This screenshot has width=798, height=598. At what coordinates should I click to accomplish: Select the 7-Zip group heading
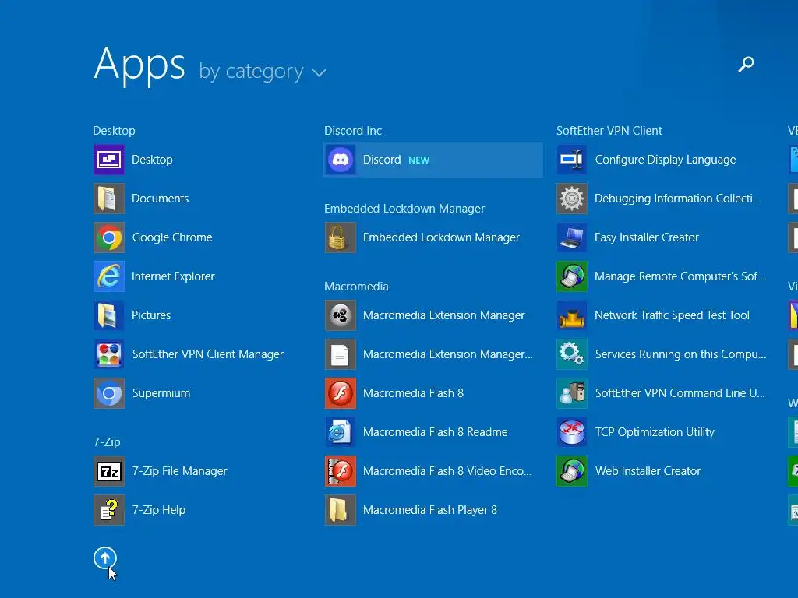[107, 442]
